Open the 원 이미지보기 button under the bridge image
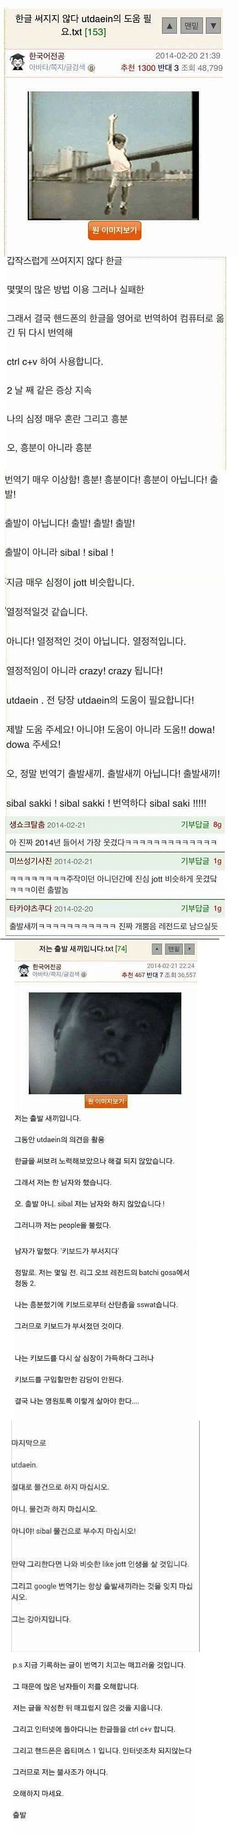Screen dimensions: 238x1836 point(115,230)
